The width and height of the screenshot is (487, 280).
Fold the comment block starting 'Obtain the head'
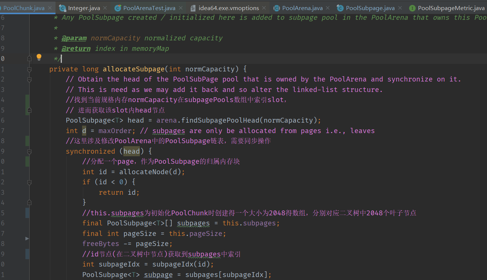29,79
